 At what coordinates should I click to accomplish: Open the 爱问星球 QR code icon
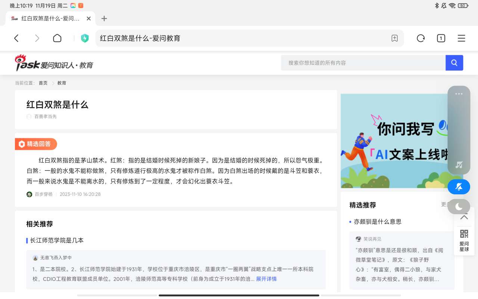coord(464,234)
